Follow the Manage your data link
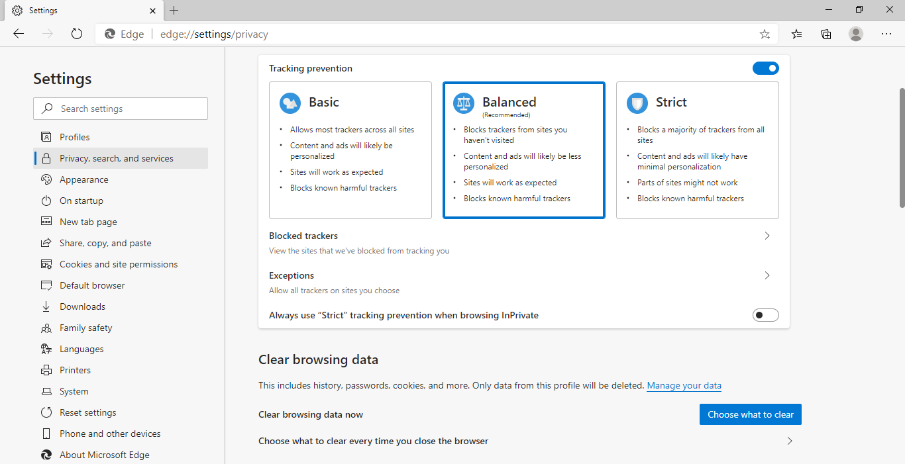The height and width of the screenshot is (464, 905). 684,385
